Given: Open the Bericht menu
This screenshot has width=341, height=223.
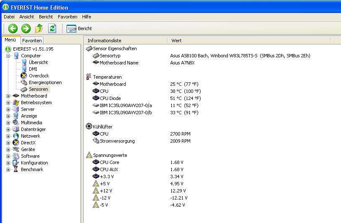Looking at the screenshot, I should coord(46,17).
